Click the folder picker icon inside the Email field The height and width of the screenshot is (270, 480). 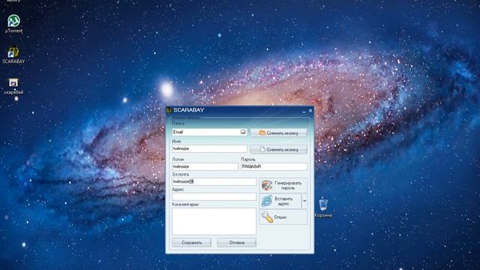pos(243,132)
